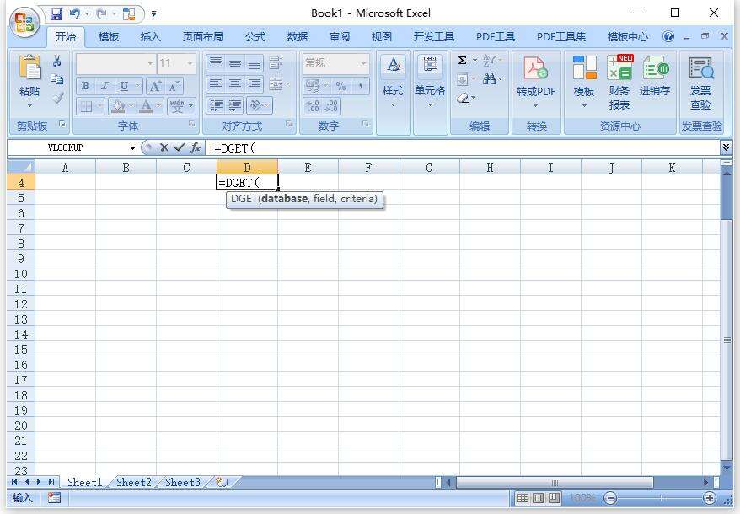Open Customize Quick Access Toolbar dropdown
The width and height of the screenshot is (740, 514).
point(154,14)
